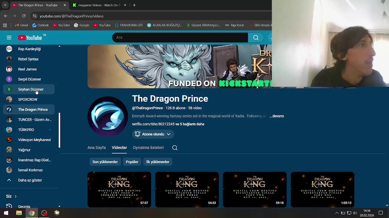Open File Explorer from taskbar
The image size is (389, 218).
(19, 213)
